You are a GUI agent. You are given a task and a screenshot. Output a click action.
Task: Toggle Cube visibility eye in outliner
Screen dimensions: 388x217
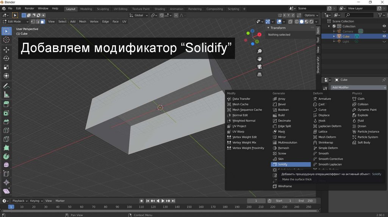(384, 36)
